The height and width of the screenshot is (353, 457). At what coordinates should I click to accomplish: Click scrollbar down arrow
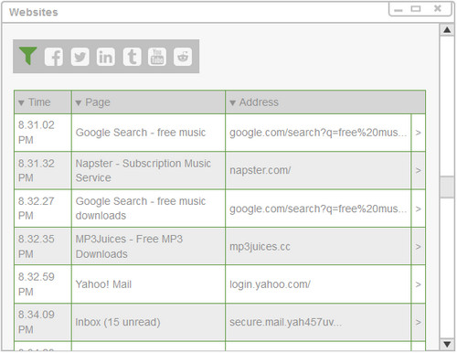pos(447,345)
